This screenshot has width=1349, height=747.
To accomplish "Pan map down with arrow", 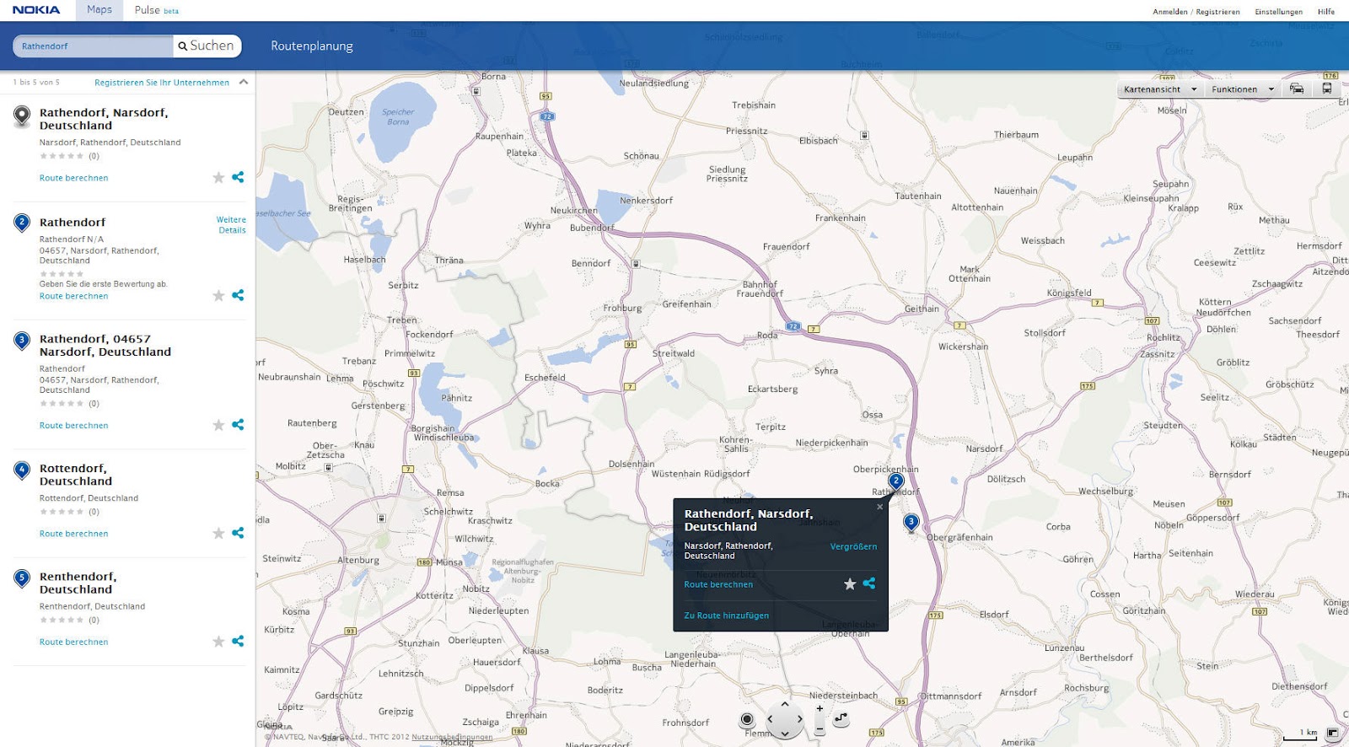I will 785,734.
